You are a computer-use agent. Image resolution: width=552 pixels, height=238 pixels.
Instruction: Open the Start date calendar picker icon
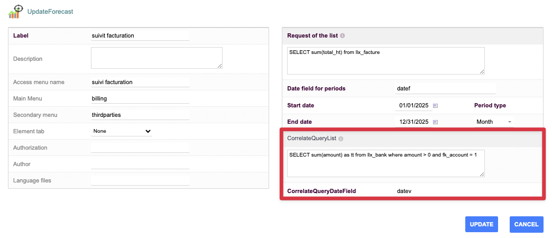(x=436, y=106)
